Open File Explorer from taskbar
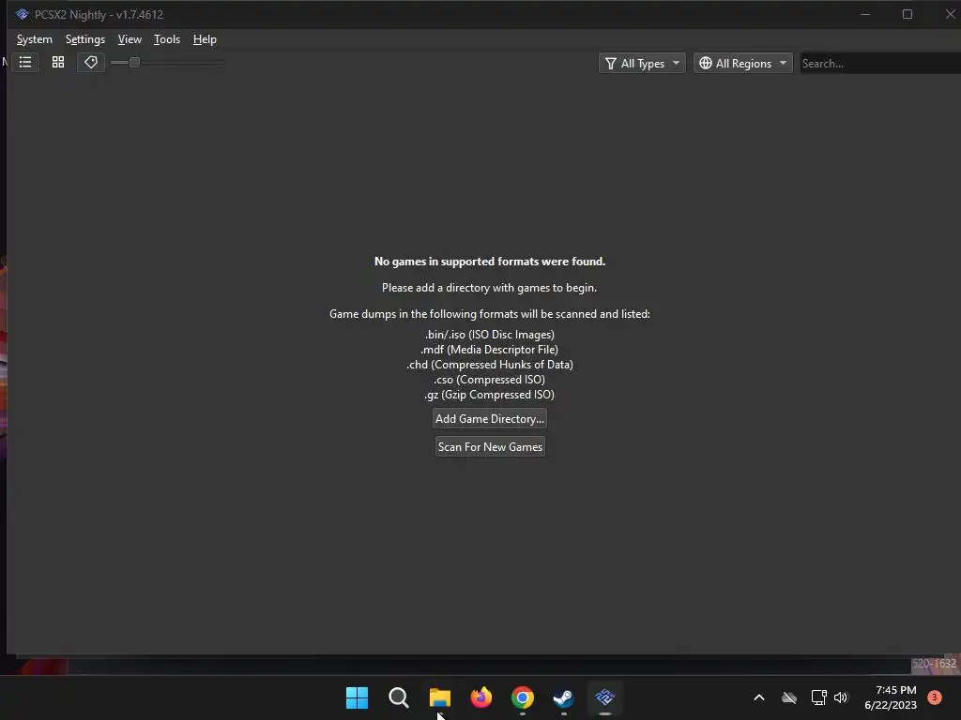The width and height of the screenshot is (961, 720). [439, 697]
